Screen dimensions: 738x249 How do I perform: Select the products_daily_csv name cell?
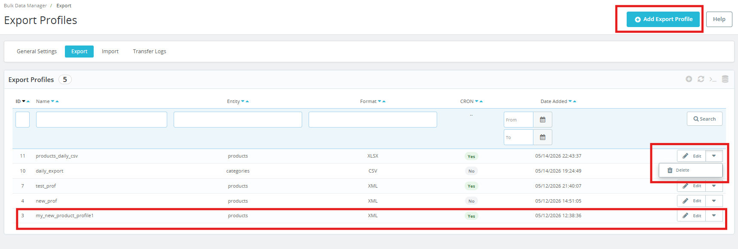57,156
